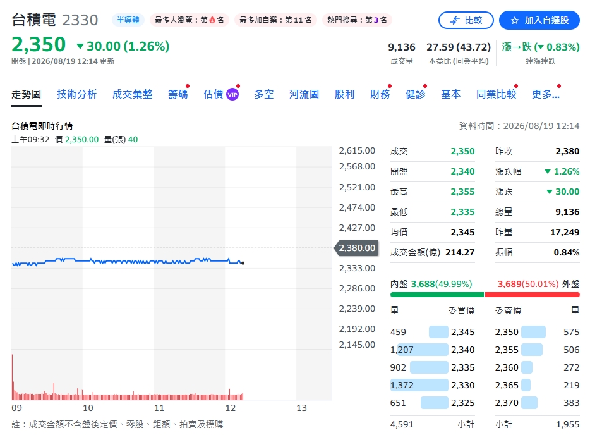
Task: Click 昨量 value 17,249
Action: [565, 233]
